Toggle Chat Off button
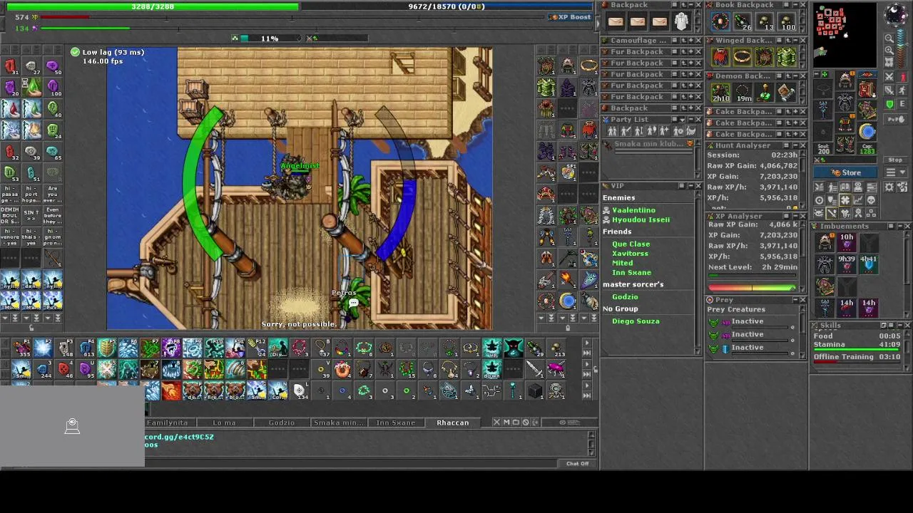Image resolution: width=913 pixels, height=513 pixels. click(x=578, y=464)
